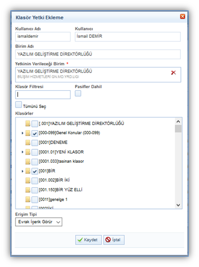This screenshot has width=199, height=267.
Task: Click folder icon of [0001.01]YENİ KLASOR
Action: [28, 152]
